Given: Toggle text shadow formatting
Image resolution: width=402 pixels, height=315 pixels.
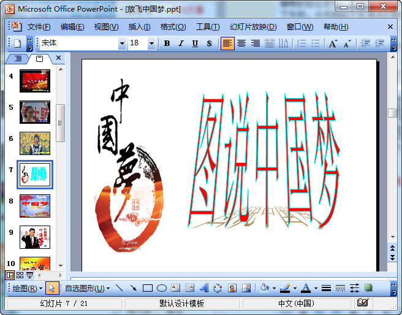Looking at the screenshot, I should 209,44.
